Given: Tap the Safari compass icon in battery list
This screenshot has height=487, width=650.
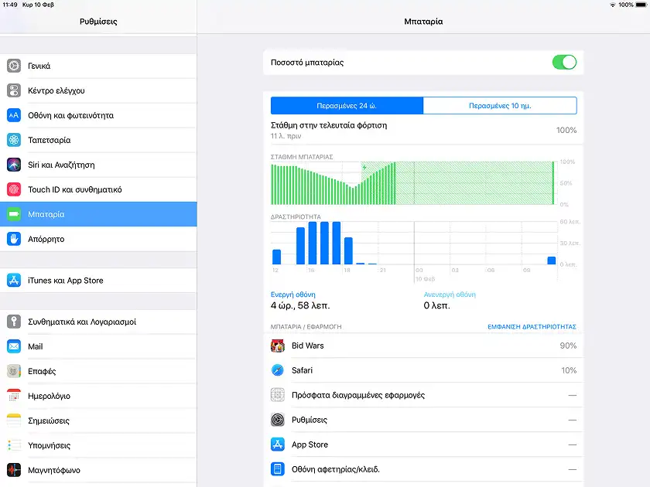Looking at the screenshot, I should point(278,370).
